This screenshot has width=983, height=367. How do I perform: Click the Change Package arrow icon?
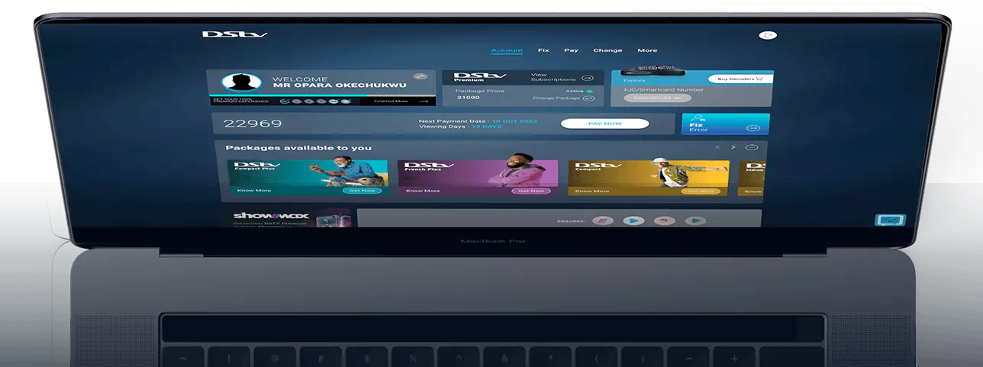[x=588, y=98]
